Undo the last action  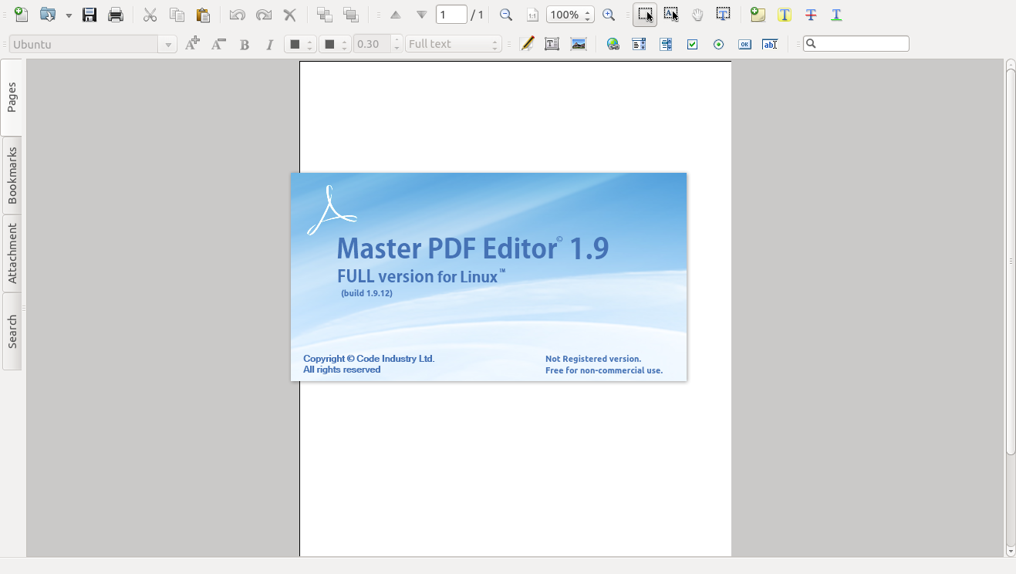point(238,15)
